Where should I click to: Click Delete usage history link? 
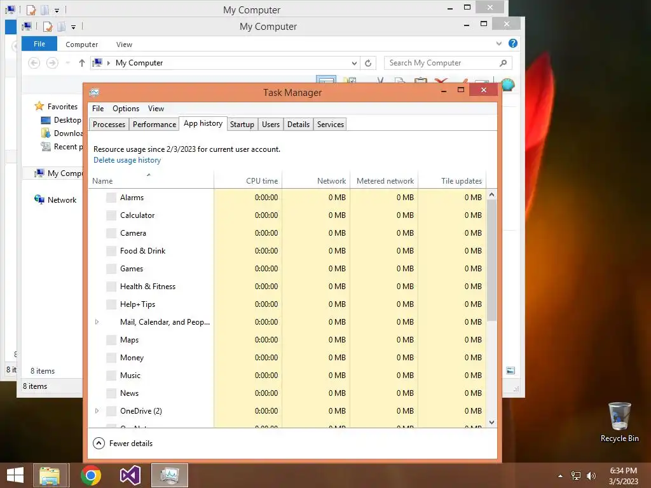(127, 160)
